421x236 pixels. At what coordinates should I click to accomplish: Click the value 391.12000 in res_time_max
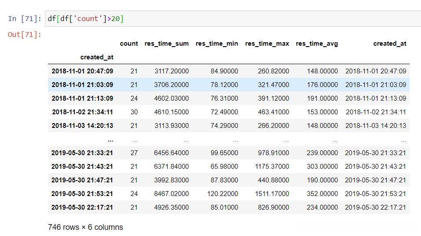[274, 98]
